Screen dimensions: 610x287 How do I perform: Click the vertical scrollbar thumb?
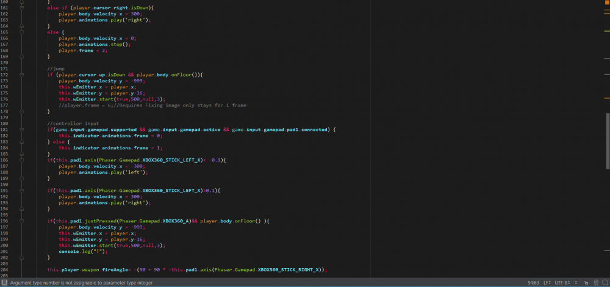608,141
